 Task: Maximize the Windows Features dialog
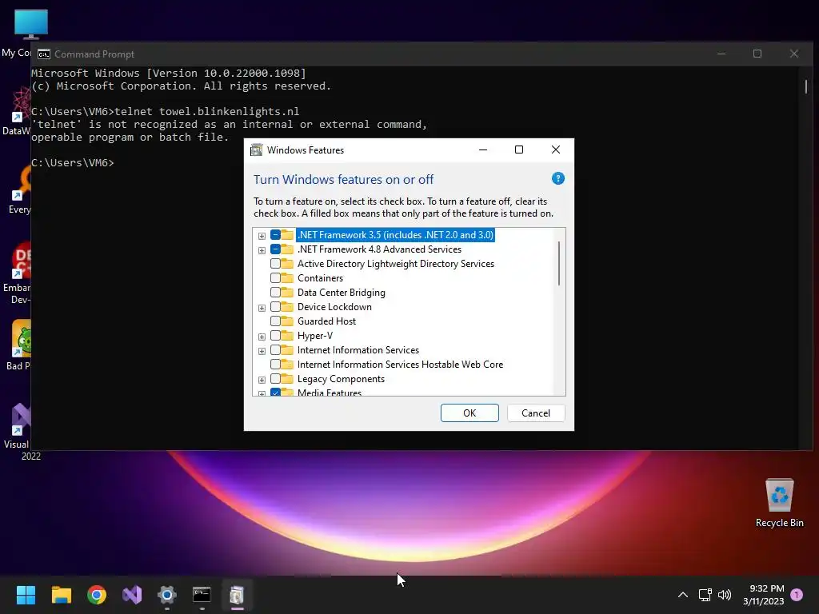click(518, 150)
